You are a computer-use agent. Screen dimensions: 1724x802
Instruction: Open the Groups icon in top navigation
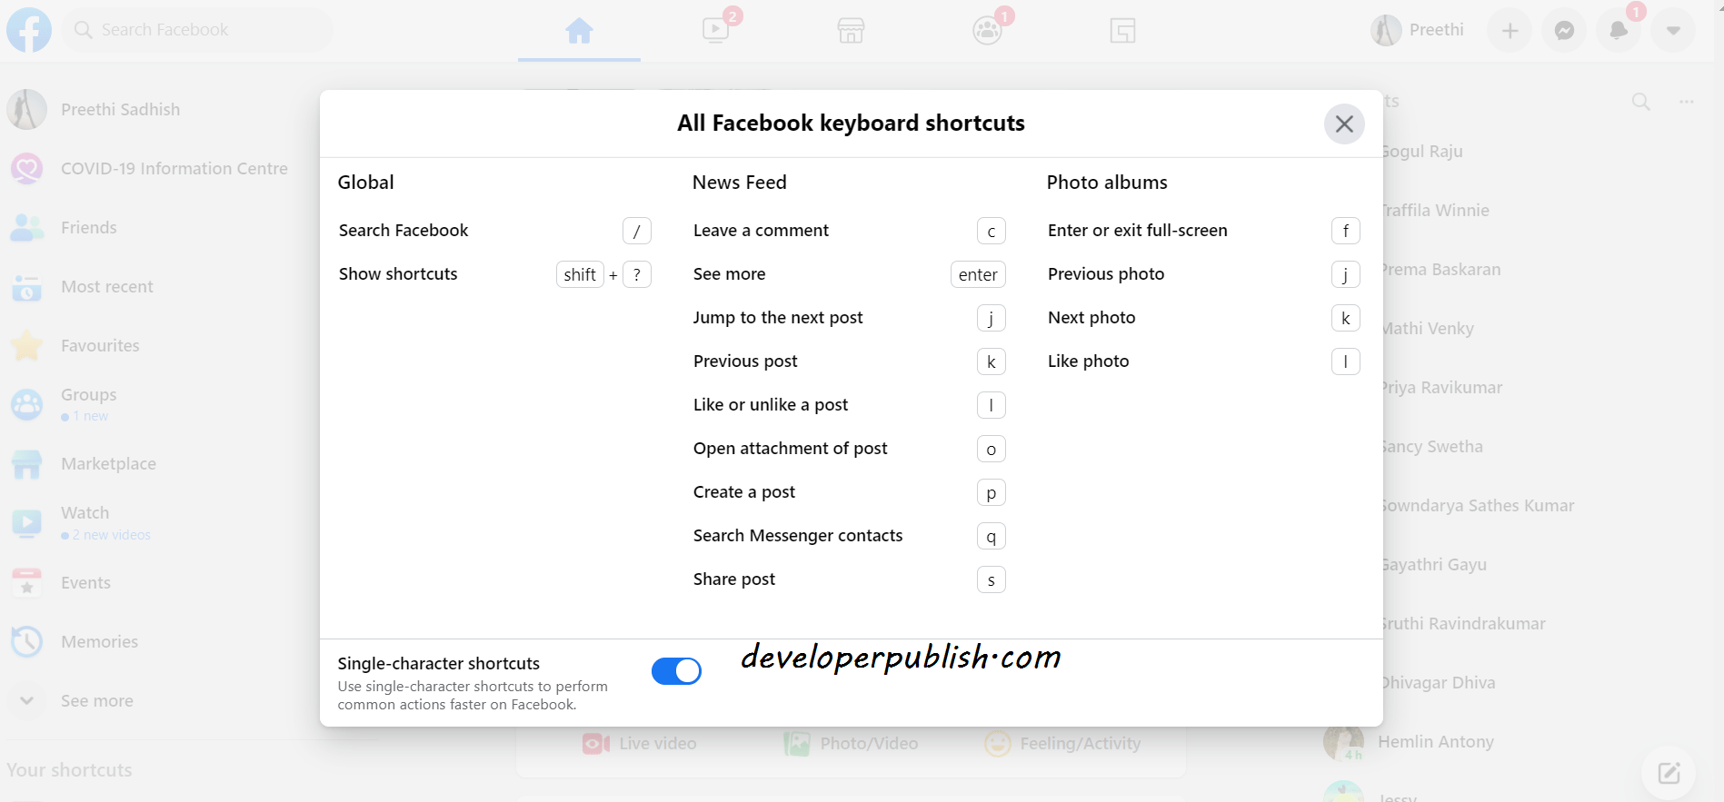click(x=987, y=30)
